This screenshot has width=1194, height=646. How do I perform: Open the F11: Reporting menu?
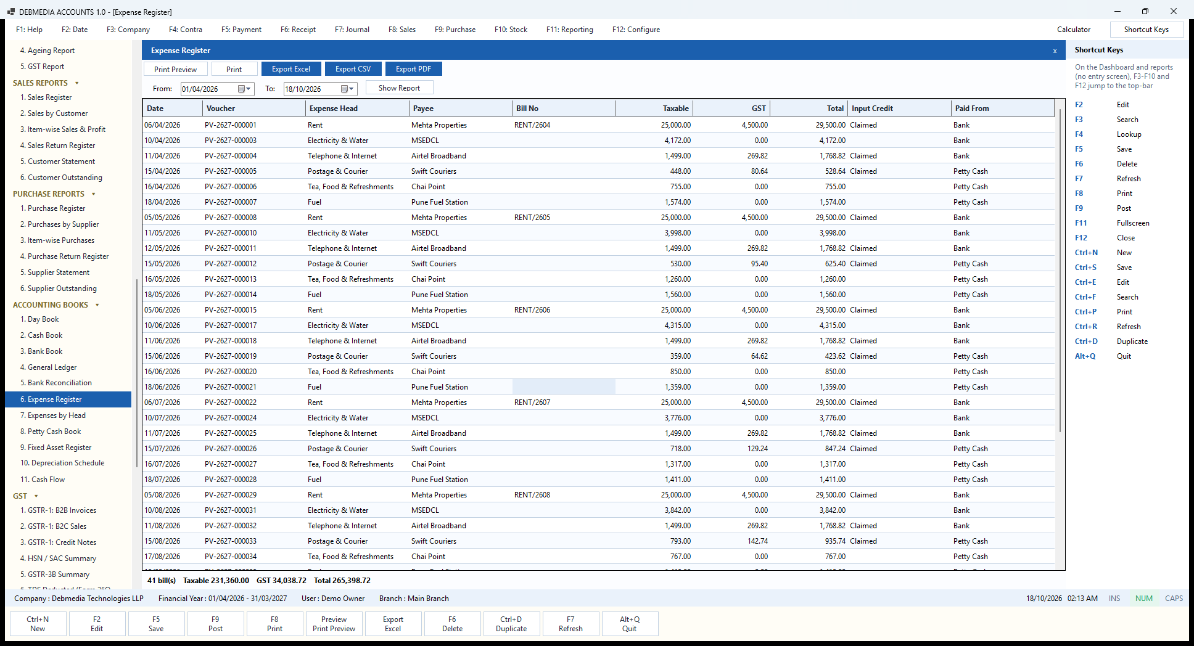tap(570, 30)
